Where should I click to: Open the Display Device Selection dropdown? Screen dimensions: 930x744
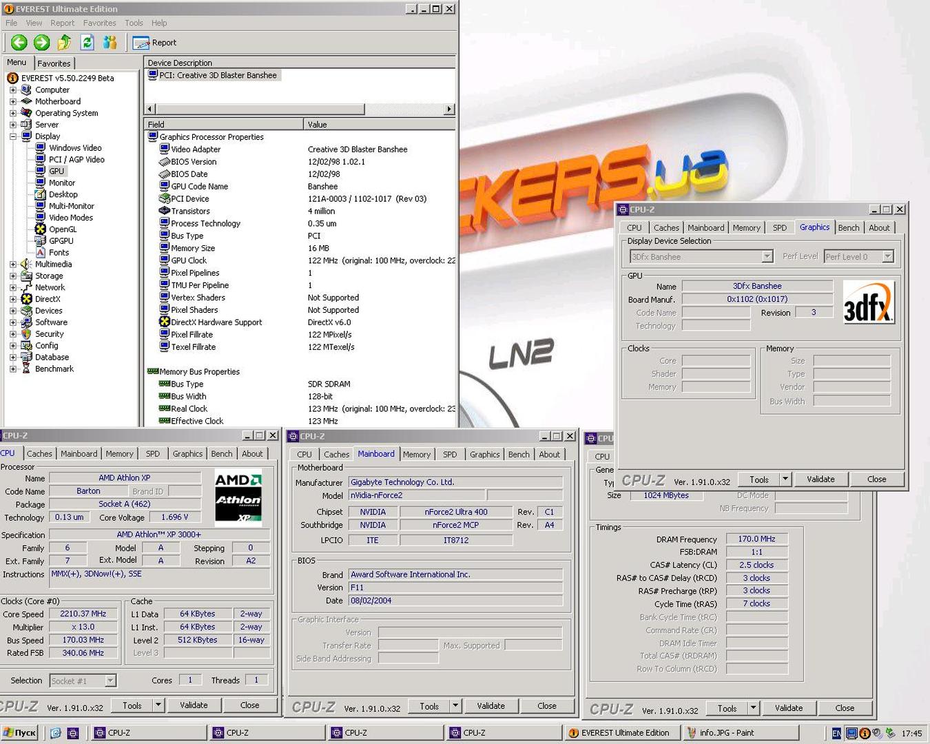click(767, 257)
